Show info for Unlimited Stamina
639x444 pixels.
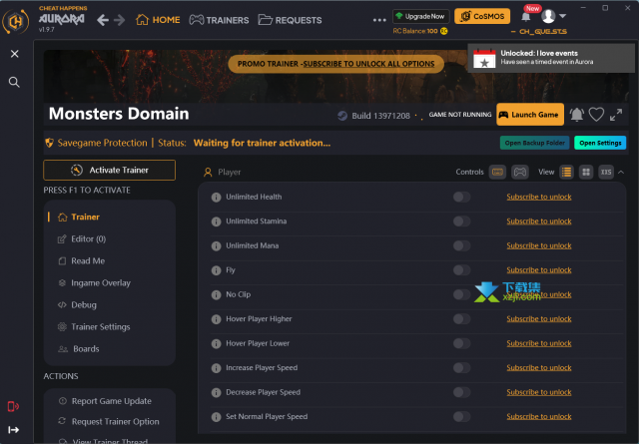216,222
